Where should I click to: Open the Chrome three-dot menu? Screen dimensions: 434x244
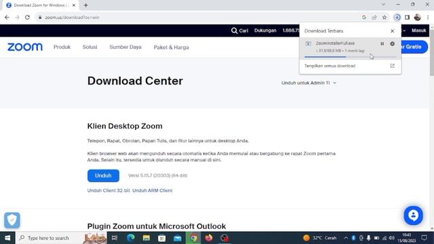428,18
